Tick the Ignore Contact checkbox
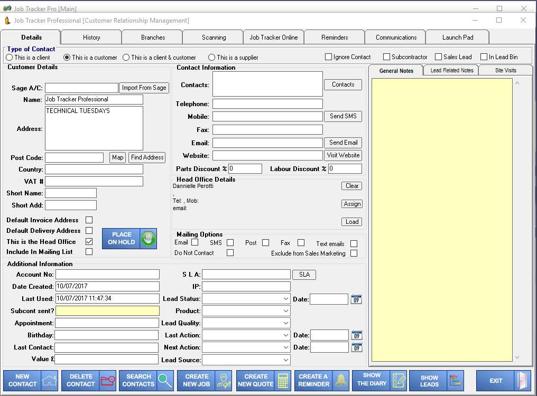This screenshot has width=537, height=396. click(328, 57)
